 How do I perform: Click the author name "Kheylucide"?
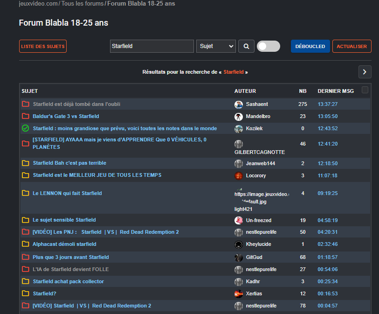(258, 244)
